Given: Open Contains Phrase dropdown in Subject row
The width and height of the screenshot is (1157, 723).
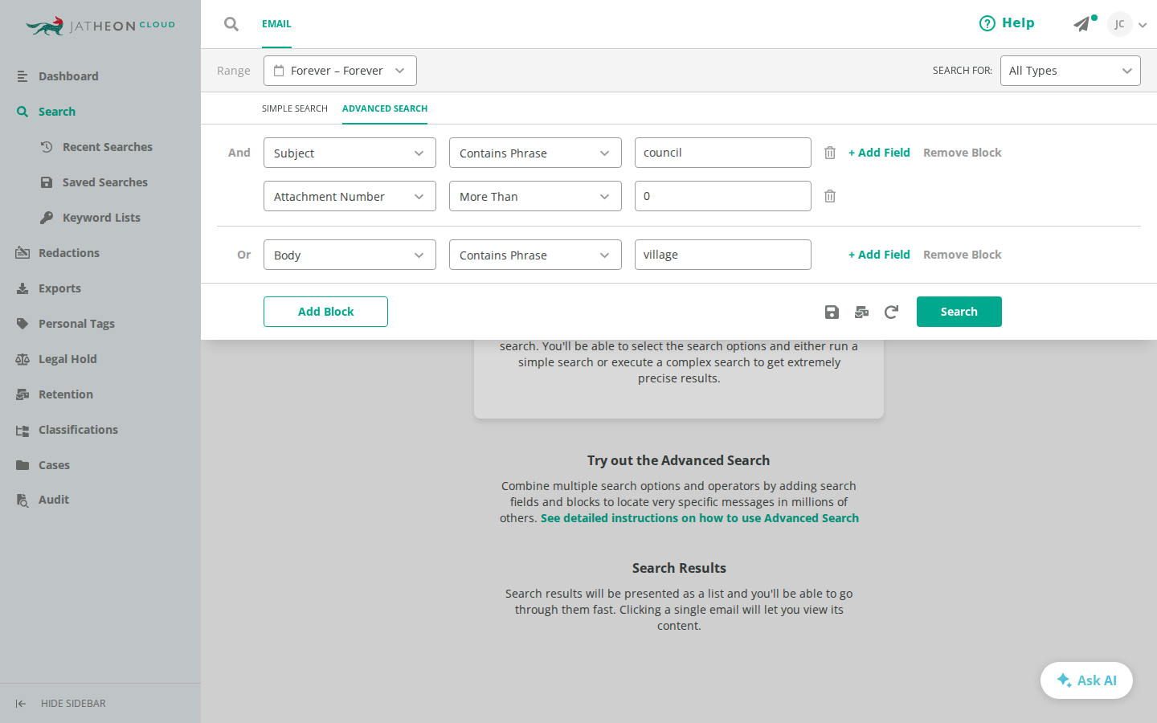Looking at the screenshot, I should click(535, 153).
